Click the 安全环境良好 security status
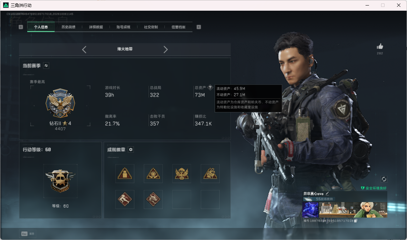 (x=373, y=188)
